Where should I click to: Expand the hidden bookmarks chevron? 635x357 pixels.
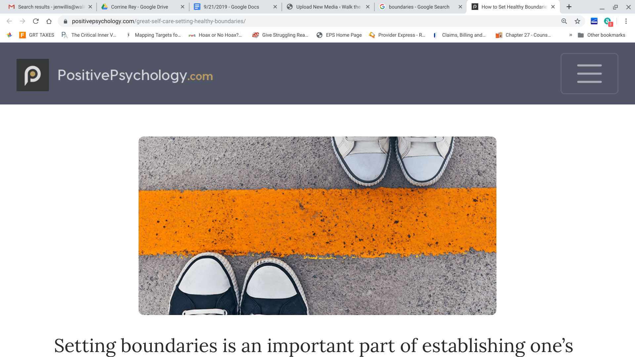pos(571,35)
